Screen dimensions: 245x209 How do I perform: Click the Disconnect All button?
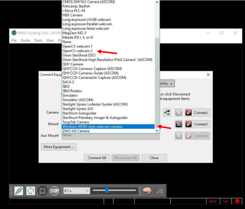pyautogui.click(x=125, y=158)
